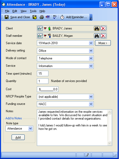The height and width of the screenshot is (159, 119).
Task: Click the glasses icon for Client
Action: (x=40, y=28)
